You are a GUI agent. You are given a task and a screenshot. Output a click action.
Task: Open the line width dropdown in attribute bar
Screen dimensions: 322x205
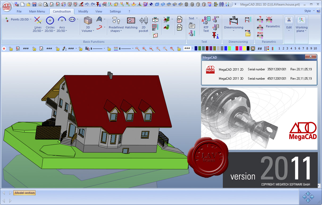pyautogui.click(x=104, y=49)
